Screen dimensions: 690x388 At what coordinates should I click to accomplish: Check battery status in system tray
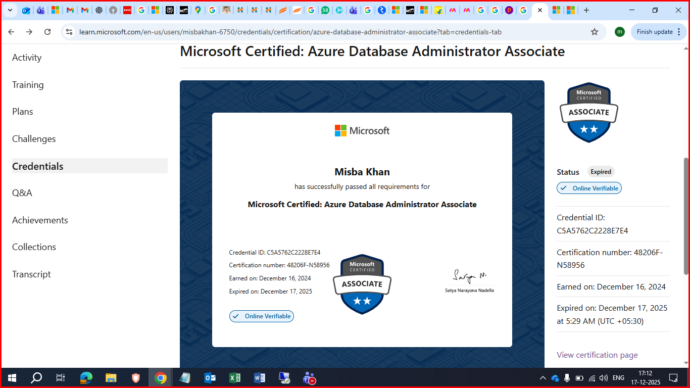click(579, 378)
